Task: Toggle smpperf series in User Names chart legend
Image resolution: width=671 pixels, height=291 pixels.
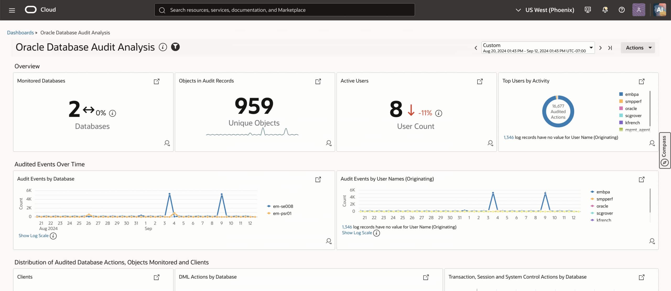Action: click(x=602, y=199)
